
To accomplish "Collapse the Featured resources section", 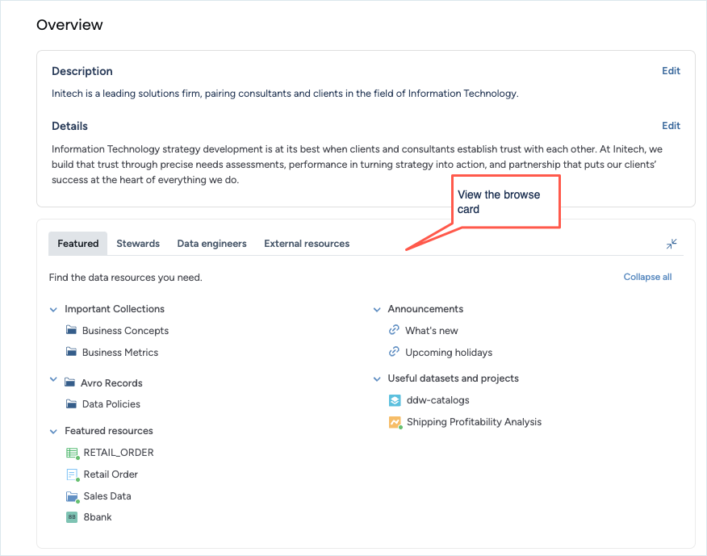I will coord(54,432).
